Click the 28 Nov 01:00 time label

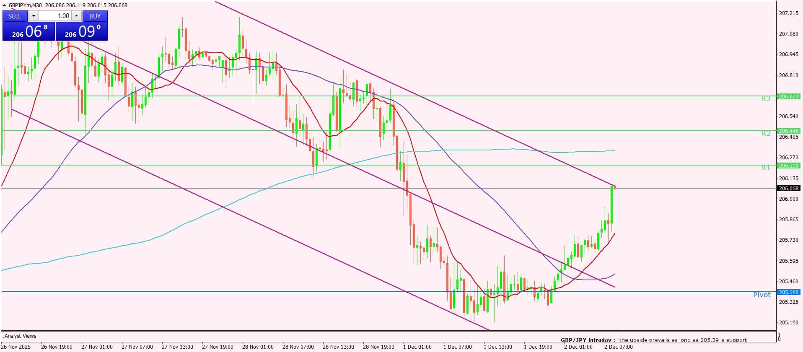tap(258, 347)
